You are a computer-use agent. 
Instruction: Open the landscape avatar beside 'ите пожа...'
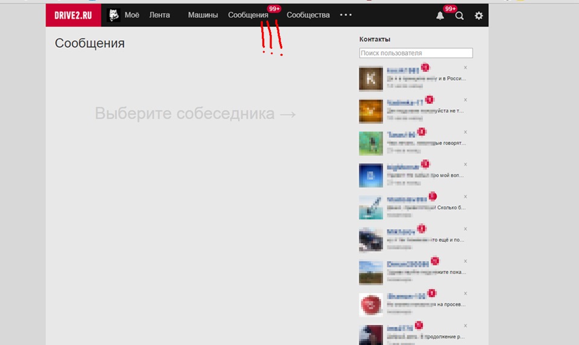371,272
